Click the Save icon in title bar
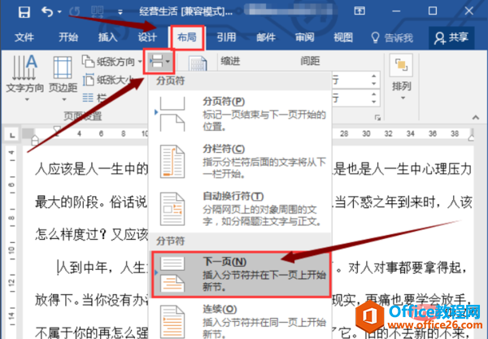The height and width of the screenshot is (339, 488). tap(24, 12)
